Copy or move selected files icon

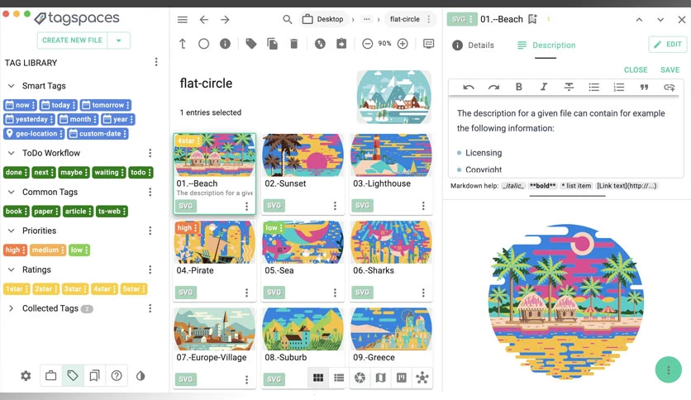272,44
